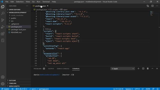Screen dimensions: 160x90
Task: Open the Run and Debug view
Action: [x=3, y=27]
